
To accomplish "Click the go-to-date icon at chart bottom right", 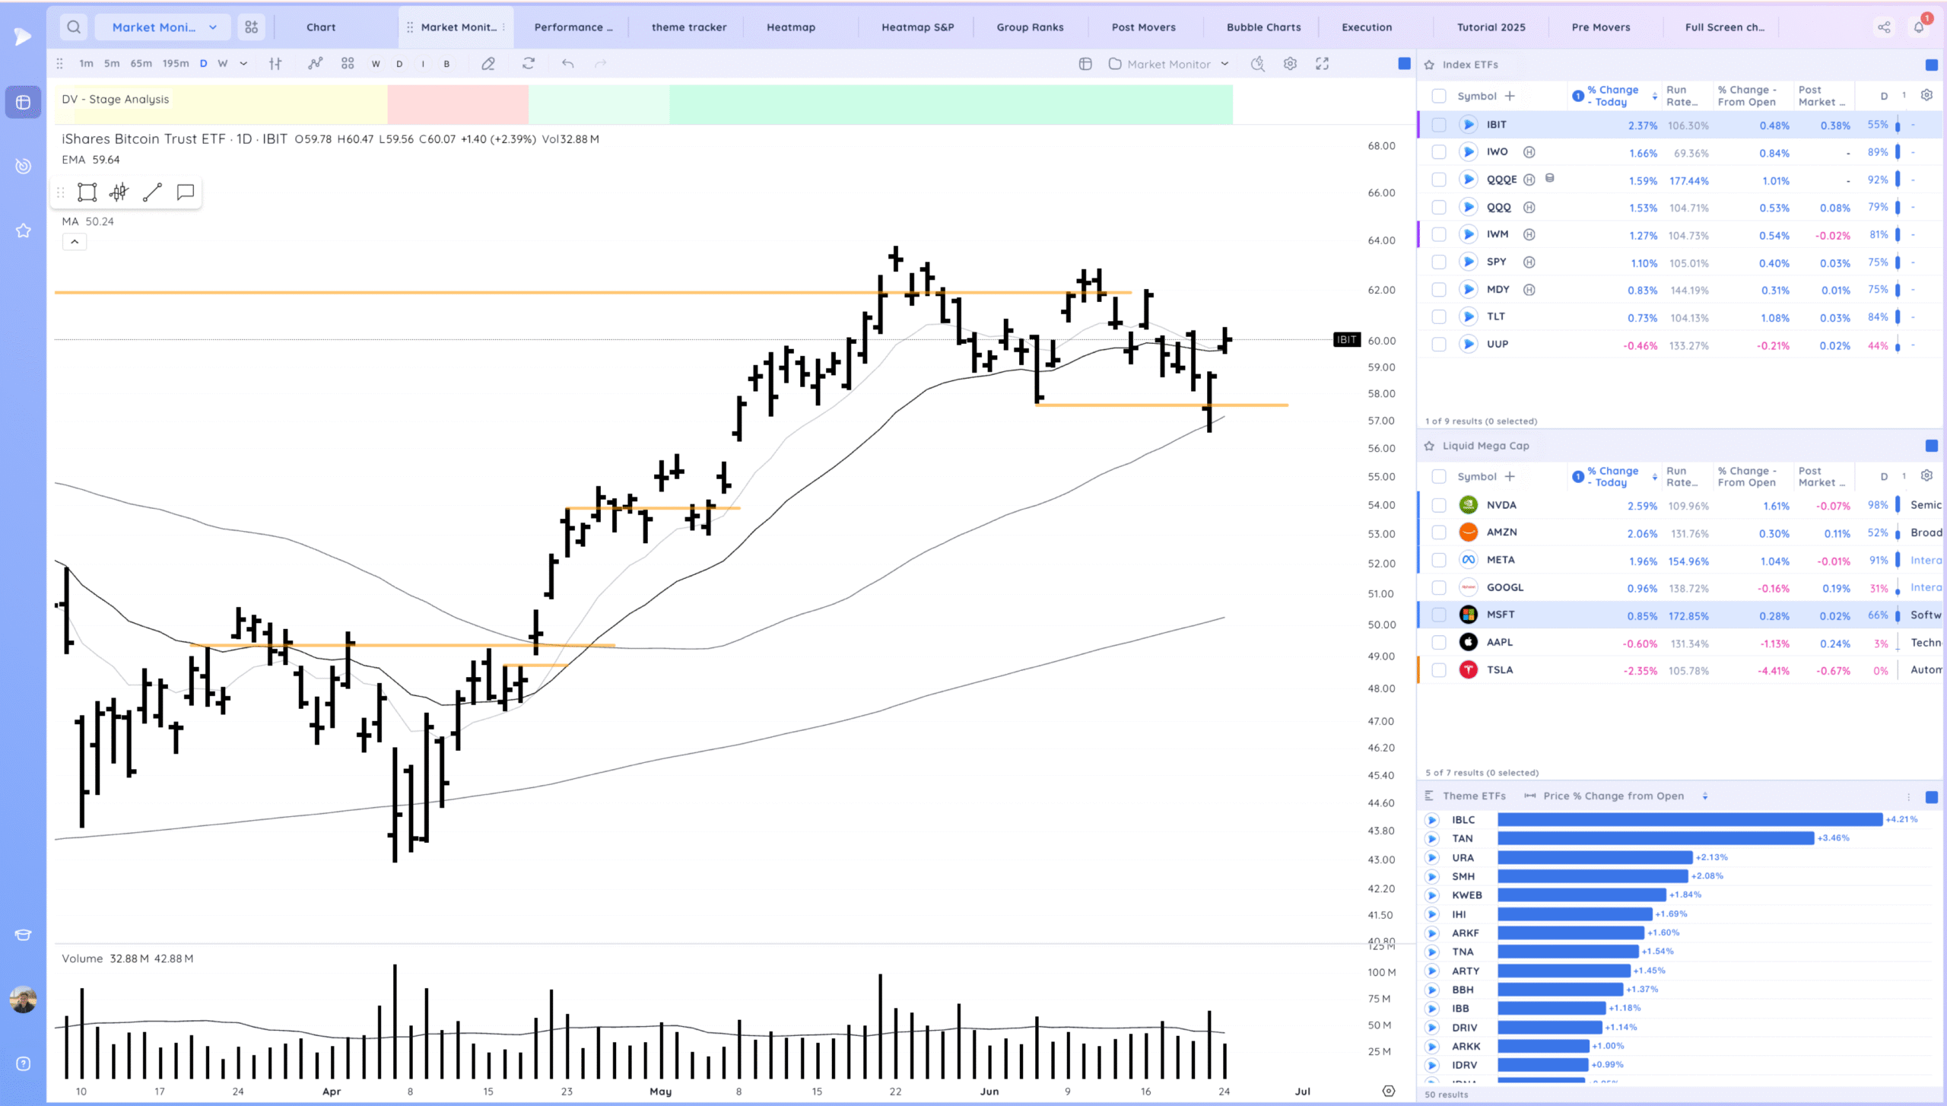I will pyautogui.click(x=1389, y=1091).
